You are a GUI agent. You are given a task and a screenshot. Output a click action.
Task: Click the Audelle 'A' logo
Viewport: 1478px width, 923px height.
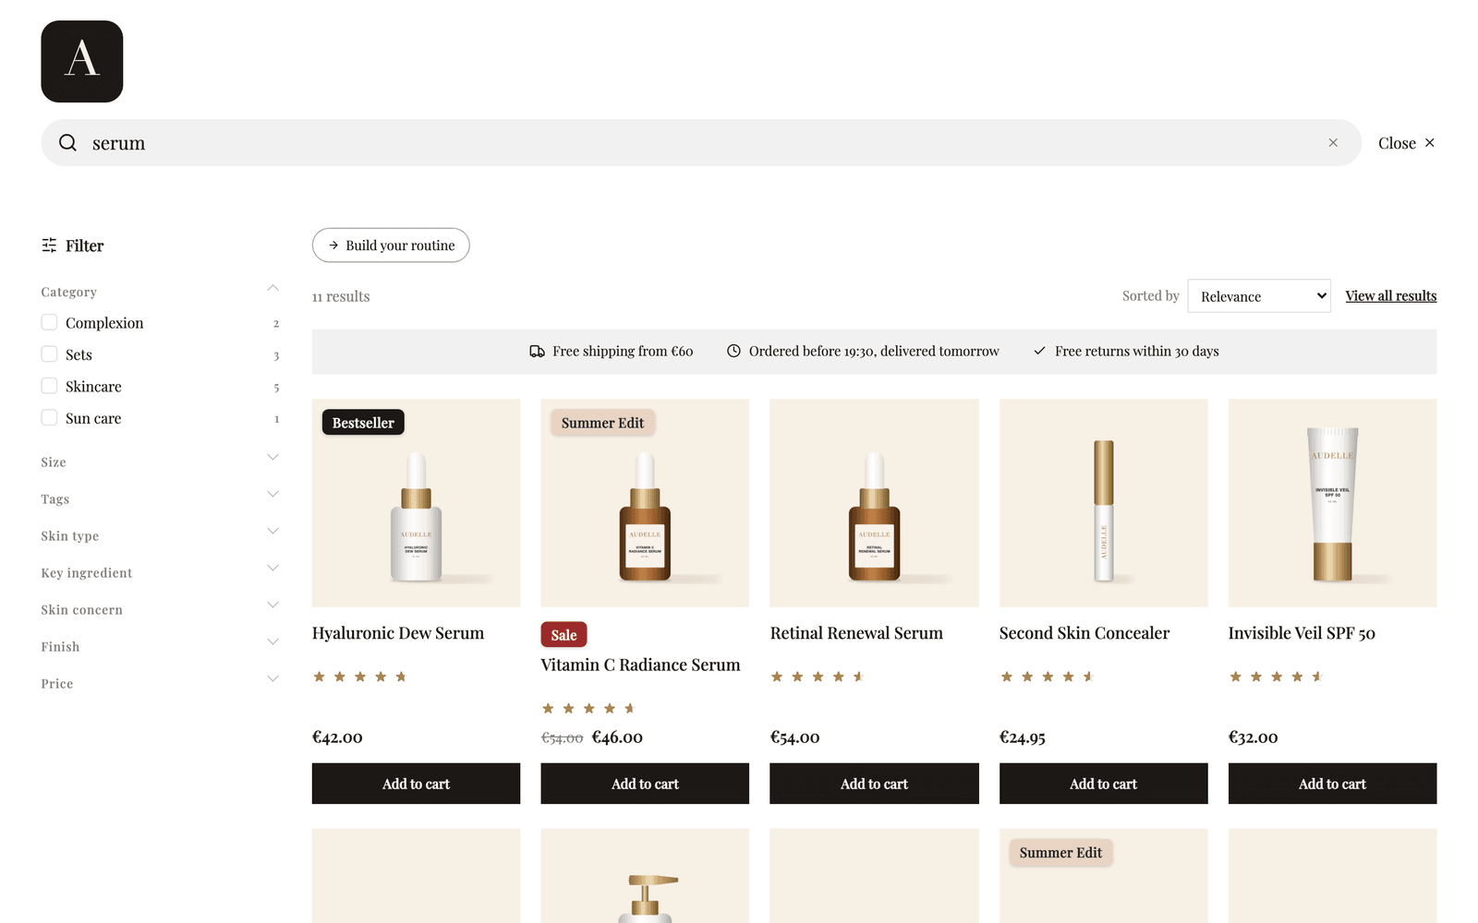tap(82, 61)
